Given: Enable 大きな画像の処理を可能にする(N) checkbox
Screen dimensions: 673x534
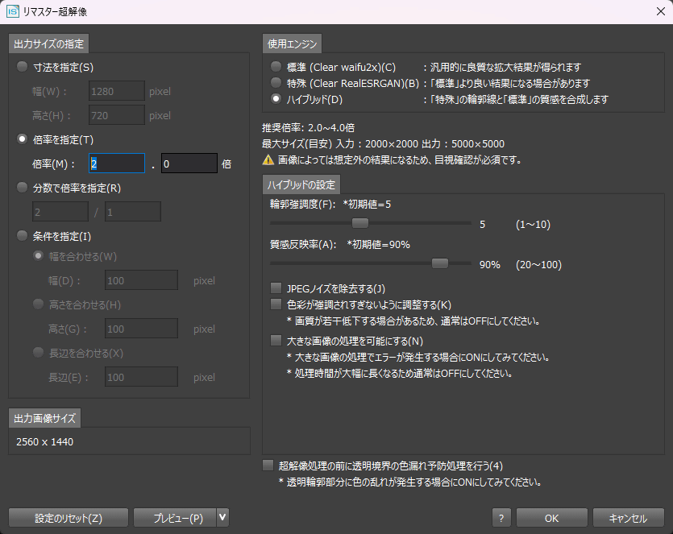Looking at the screenshot, I should coord(276,341).
